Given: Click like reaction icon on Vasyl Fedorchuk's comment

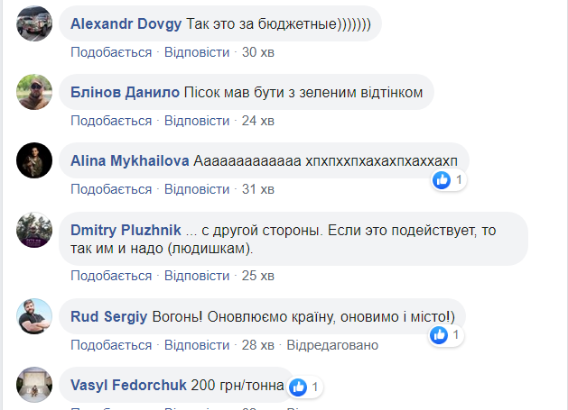Looking at the screenshot, I should pos(295,387).
